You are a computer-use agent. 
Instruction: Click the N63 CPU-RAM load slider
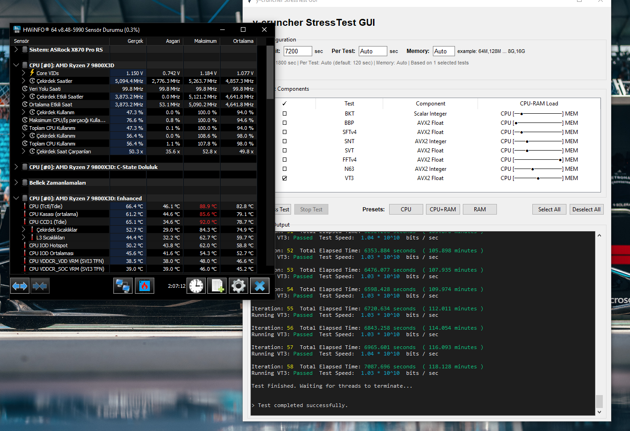coord(538,169)
